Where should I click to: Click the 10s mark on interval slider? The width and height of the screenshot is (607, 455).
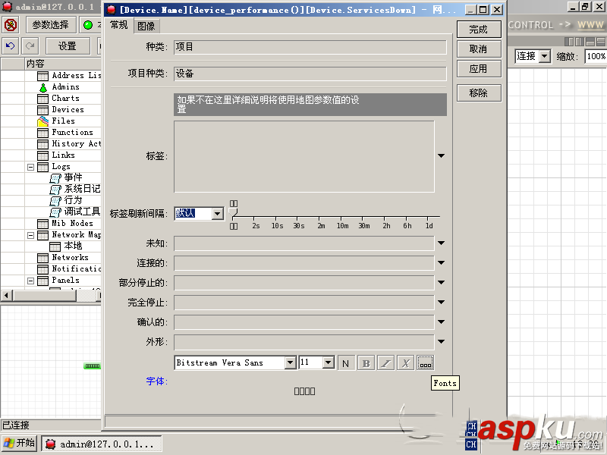click(x=277, y=225)
